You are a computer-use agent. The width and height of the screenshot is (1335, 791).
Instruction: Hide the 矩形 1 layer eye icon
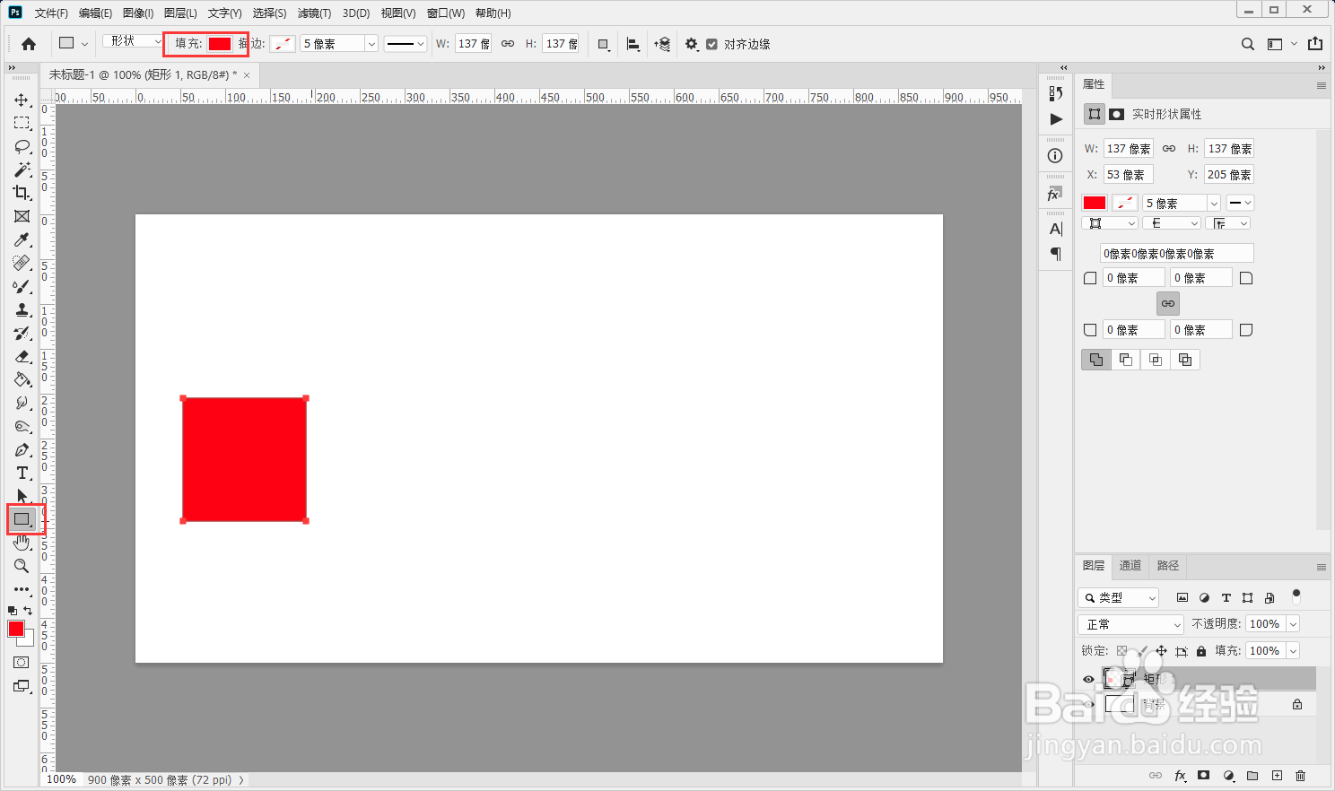pos(1088,679)
